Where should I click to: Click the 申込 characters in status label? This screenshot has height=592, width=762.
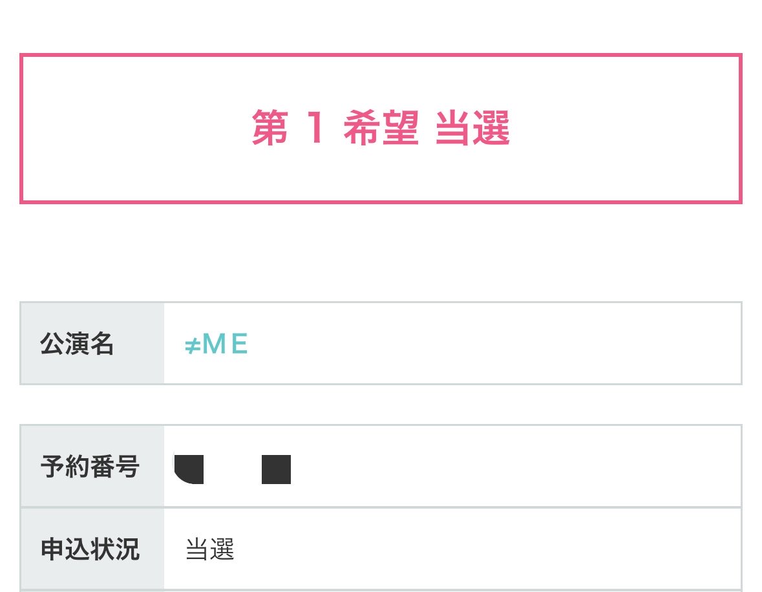[65, 549]
